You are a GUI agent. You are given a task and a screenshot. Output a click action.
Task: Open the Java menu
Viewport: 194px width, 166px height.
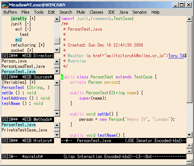(124, 12)
